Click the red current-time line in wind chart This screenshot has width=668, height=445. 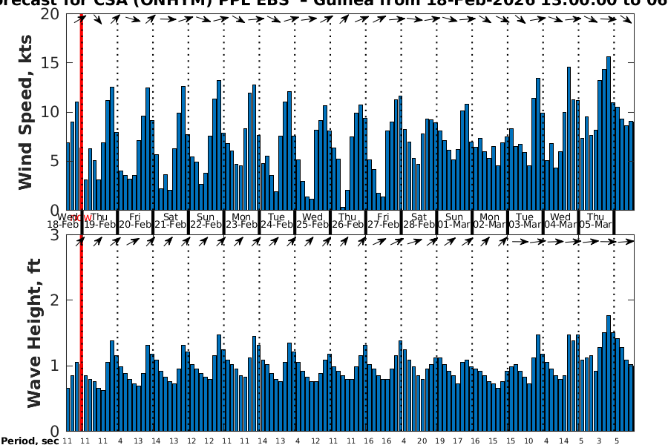[x=81, y=111]
